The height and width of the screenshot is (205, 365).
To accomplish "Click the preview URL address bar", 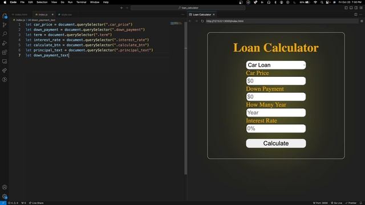I will point(282,21).
